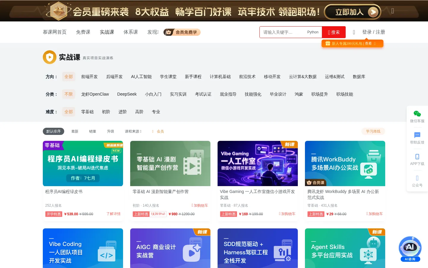Open 腾讯WorkBuddy course thumbnail
The image size is (428, 268).
(345, 163)
